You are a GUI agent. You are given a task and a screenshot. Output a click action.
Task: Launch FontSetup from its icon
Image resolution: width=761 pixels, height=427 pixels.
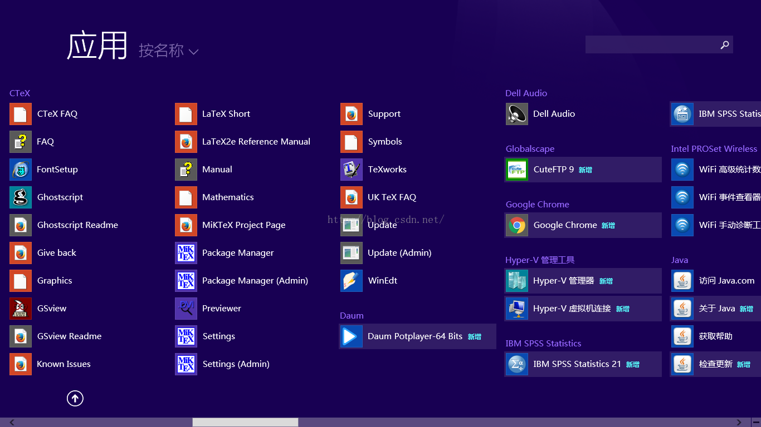click(x=21, y=170)
